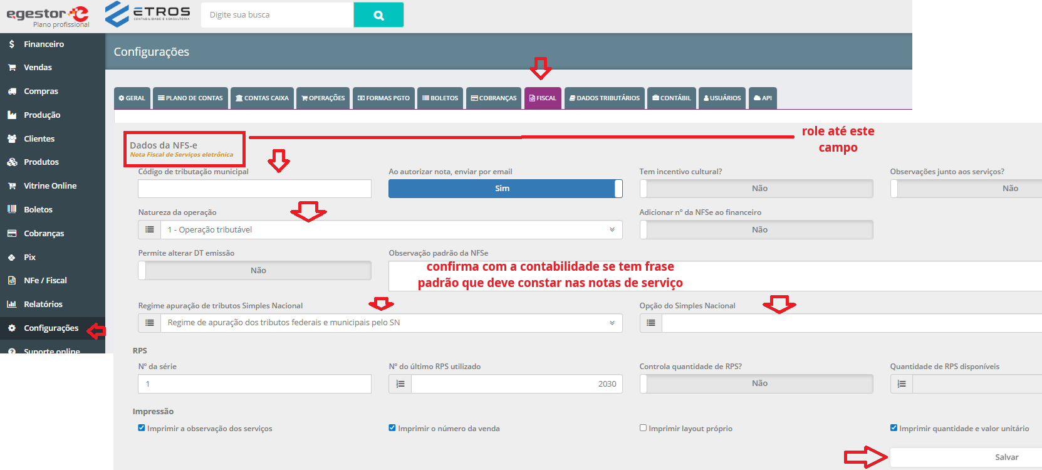Click Observação padrão da NFSe textarea

pos(715,276)
